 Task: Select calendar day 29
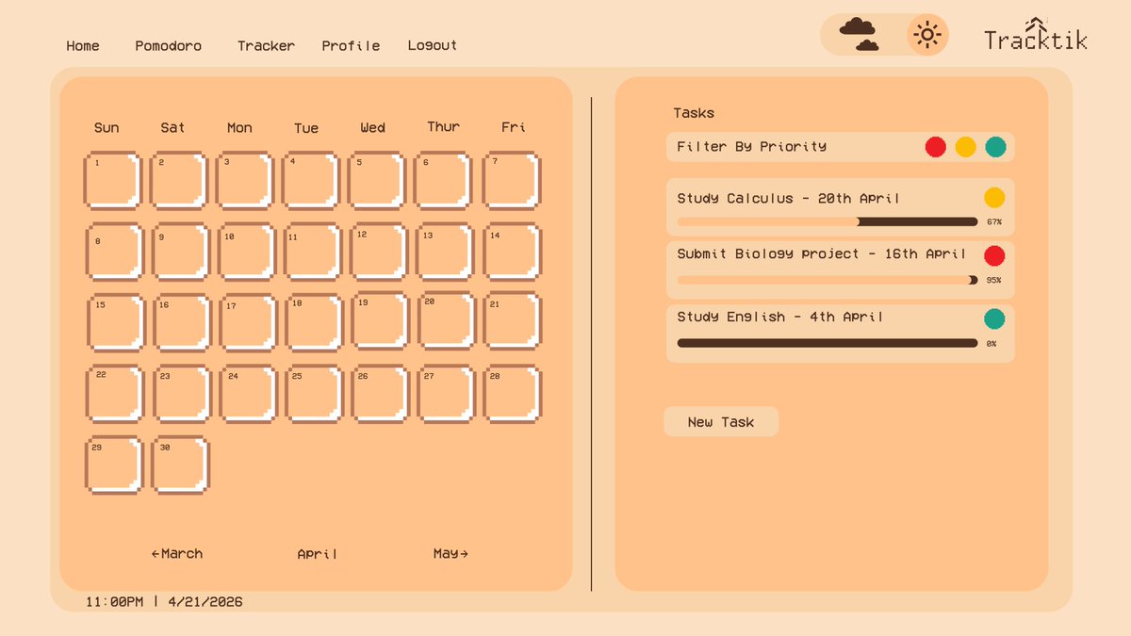coord(114,465)
